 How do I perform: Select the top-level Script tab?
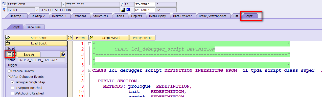click(x=248, y=16)
